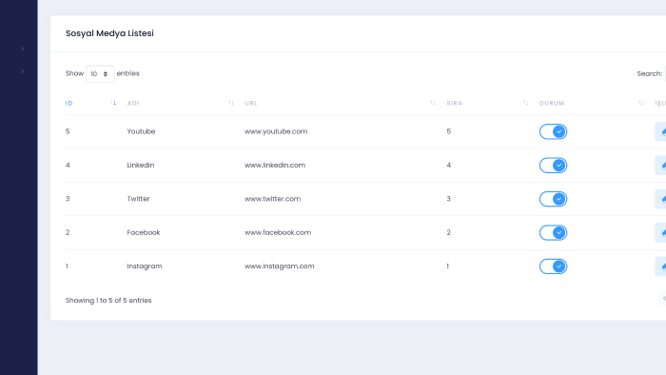Sort by the DURUM column arrows
Screen dimensions: 666x375
click(x=641, y=103)
